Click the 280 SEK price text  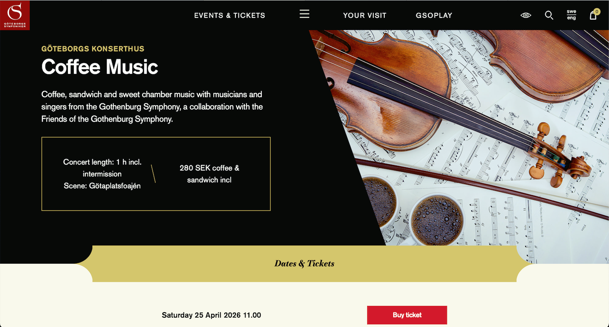coord(209,174)
